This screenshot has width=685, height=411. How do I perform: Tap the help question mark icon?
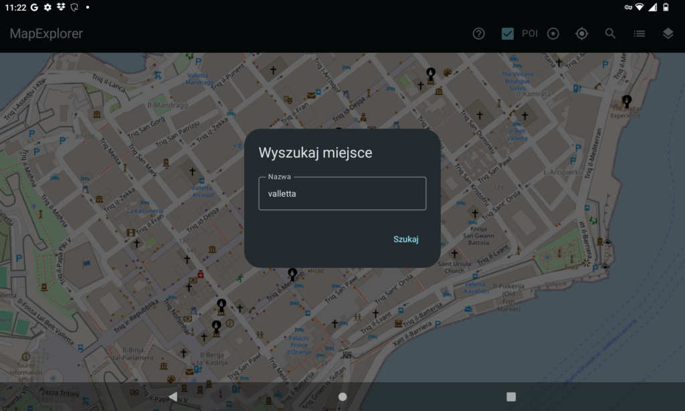[478, 33]
